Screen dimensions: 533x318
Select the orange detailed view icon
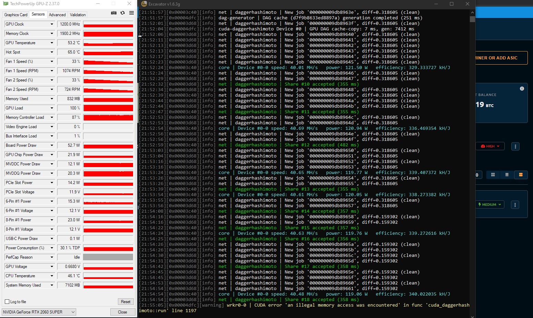pyautogui.click(x=521, y=175)
